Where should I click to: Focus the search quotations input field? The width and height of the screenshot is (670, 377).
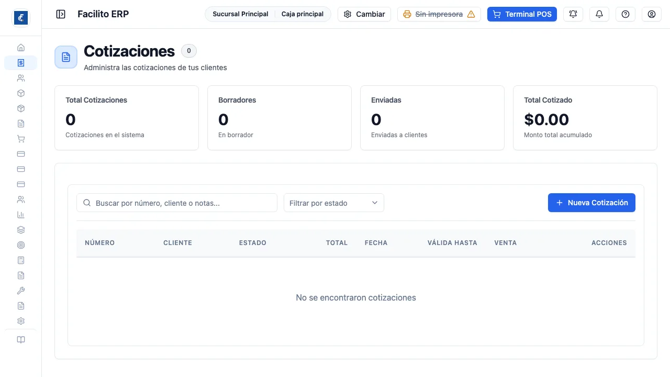177,203
